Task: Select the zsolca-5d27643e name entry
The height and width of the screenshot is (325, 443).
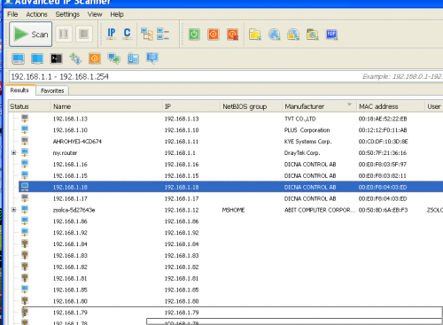Action: pos(74,210)
